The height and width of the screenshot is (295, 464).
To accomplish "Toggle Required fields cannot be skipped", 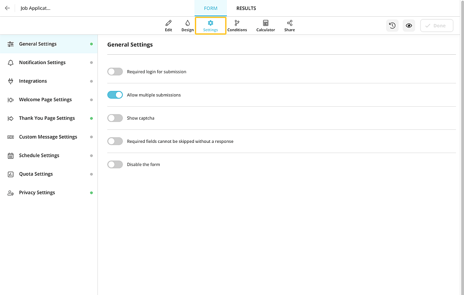I will pyautogui.click(x=115, y=141).
